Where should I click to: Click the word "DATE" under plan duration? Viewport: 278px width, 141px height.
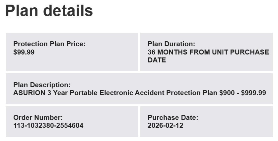(157, 60)
